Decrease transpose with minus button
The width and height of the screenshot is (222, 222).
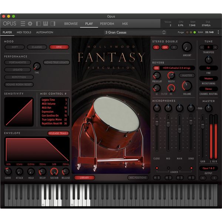click(202, 47)
